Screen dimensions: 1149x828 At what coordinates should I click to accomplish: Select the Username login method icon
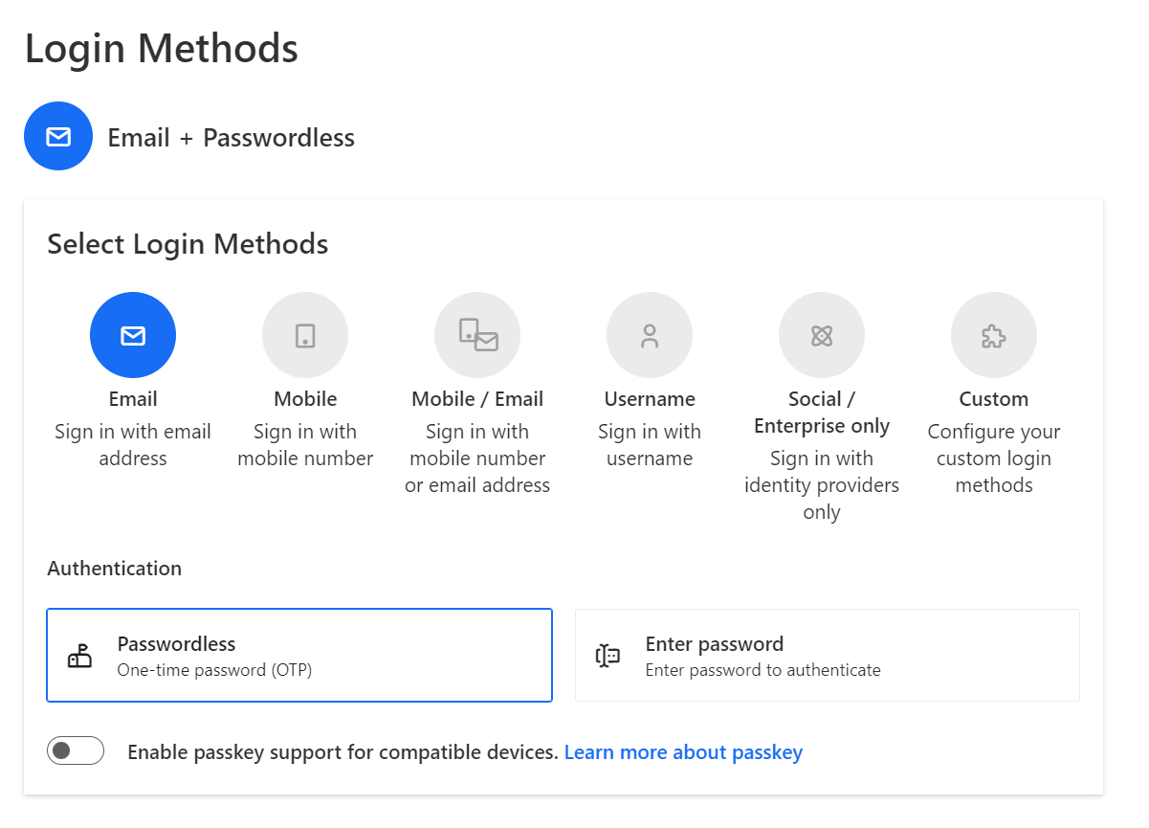pyautogui.click(x=649, y=335)
